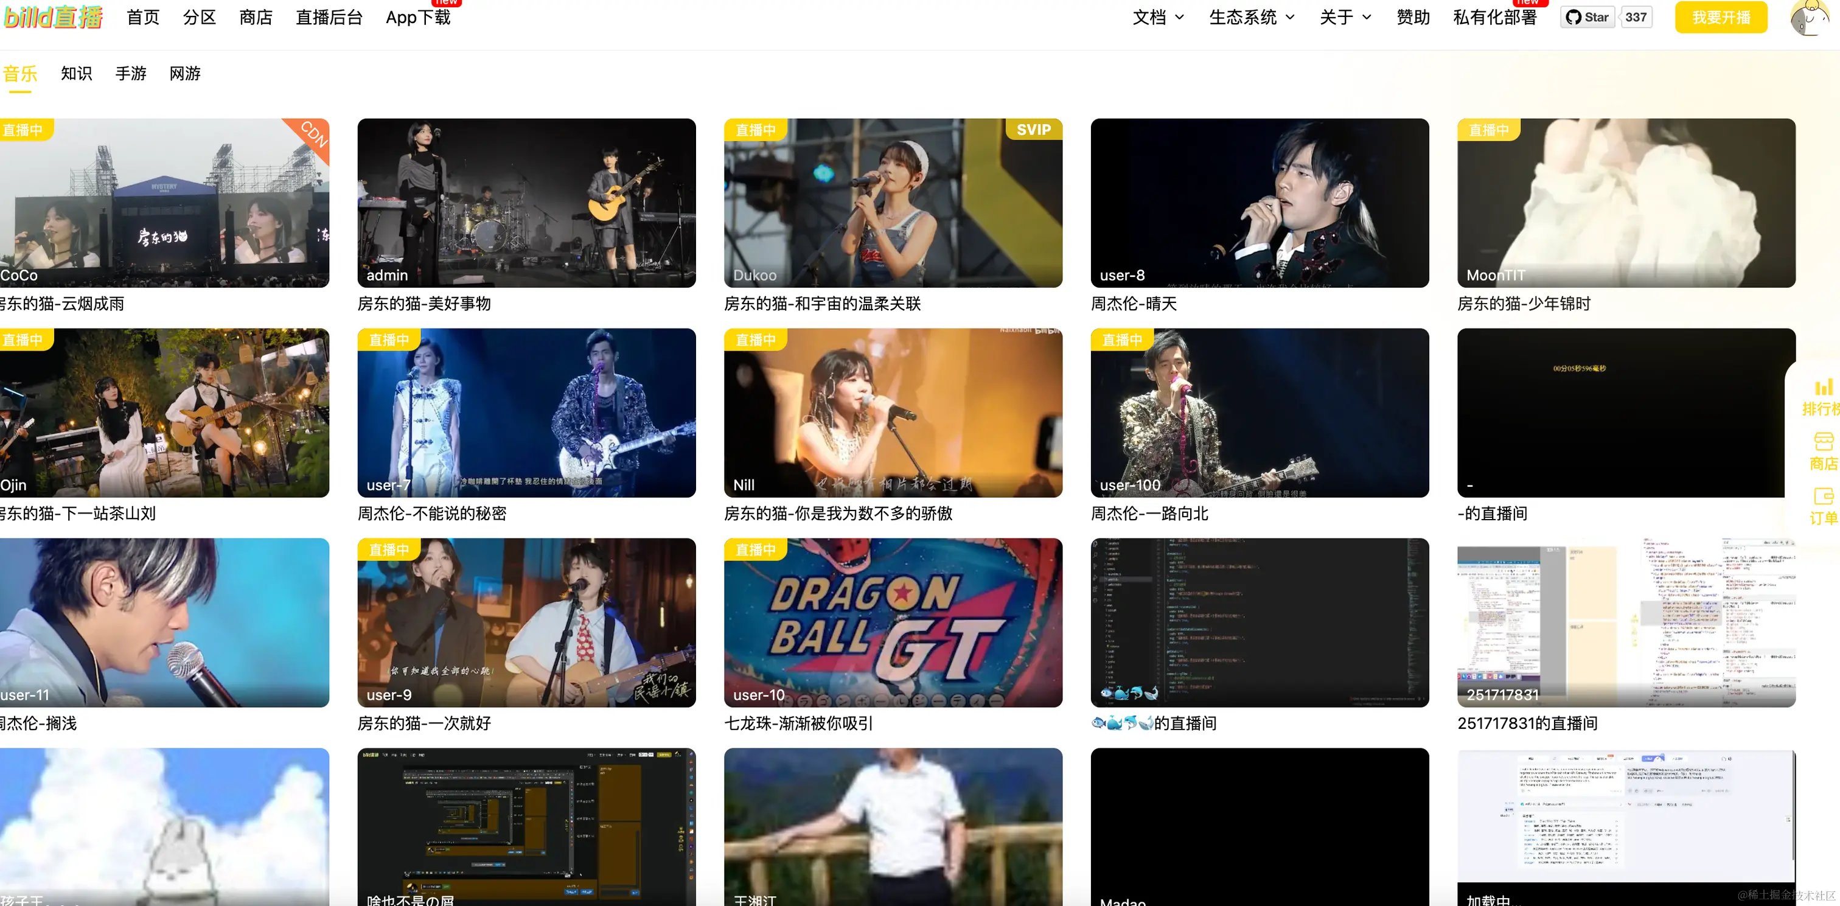Open CoCo's live room thumbnail
This screenshot has height=906, width=1840.
point(164,203)
